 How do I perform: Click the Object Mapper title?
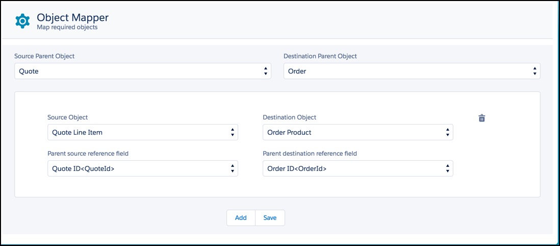[72, 17]
